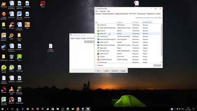Open the Файл menu in Task Manager
This screenshot has width=197, height=111.
pos(97,11)
